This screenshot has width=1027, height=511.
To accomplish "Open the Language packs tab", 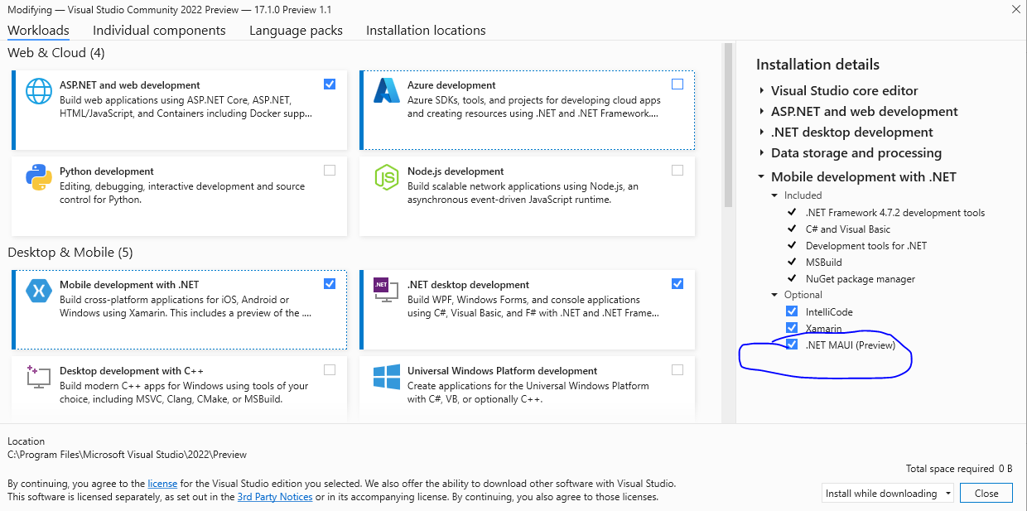I will [x=296, y=30].
